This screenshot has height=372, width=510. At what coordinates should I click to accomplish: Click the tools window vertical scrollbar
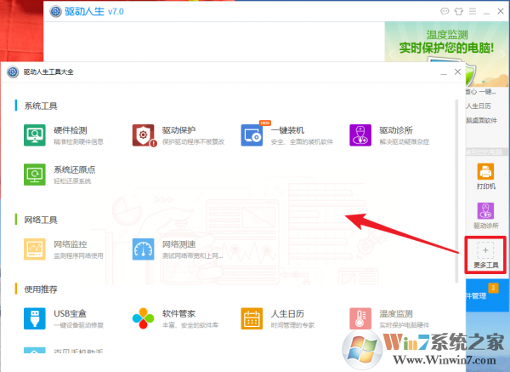(x=456, y=191)
